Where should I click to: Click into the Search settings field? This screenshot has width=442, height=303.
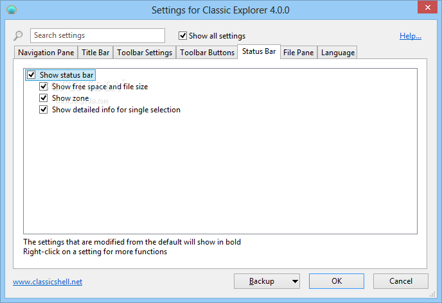[x=98, y=35]
